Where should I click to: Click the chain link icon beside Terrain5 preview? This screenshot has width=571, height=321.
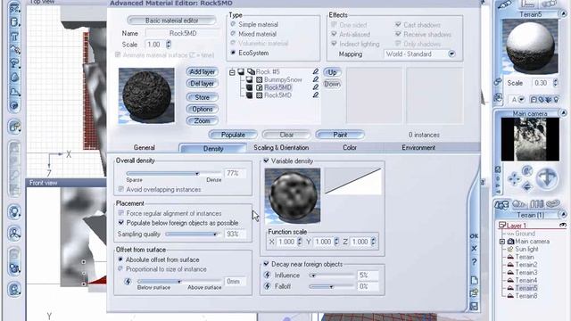coord(498,82)
